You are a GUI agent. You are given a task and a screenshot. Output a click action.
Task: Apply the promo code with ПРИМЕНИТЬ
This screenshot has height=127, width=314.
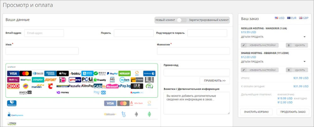click(215, 81)
